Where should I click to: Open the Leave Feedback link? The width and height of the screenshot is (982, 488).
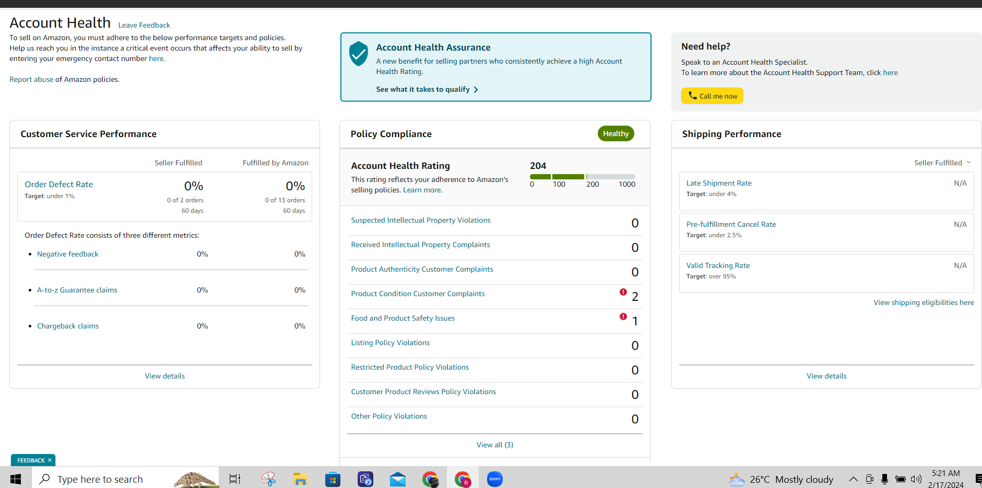(x=144, y=25)
